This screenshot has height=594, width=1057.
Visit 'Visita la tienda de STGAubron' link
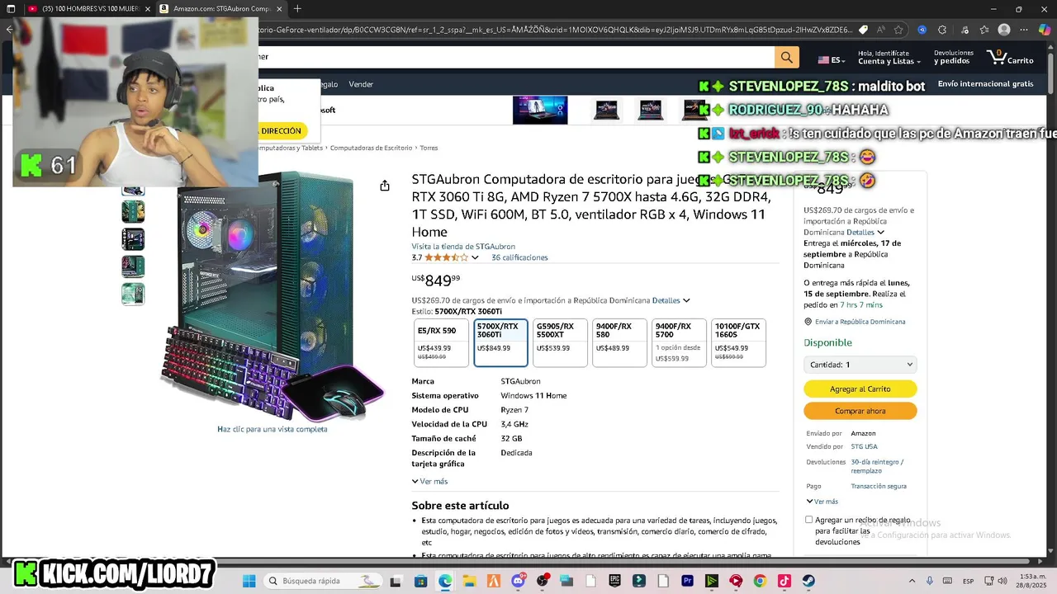point(463,246)
